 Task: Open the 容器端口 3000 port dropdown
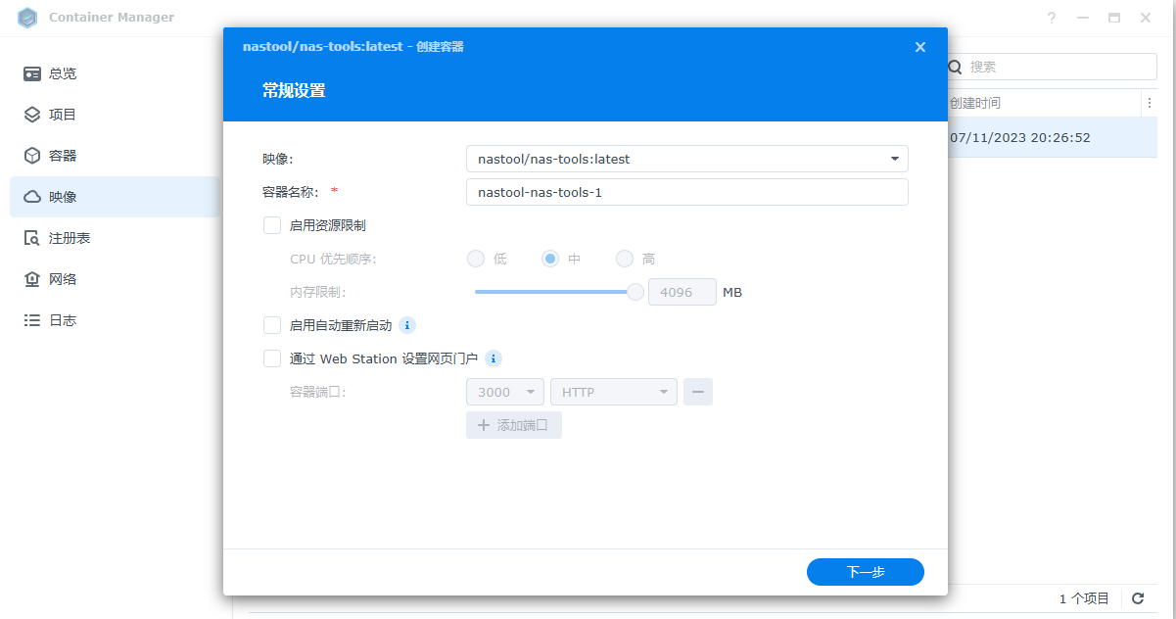pyautogui.click(x=505, y=392)
